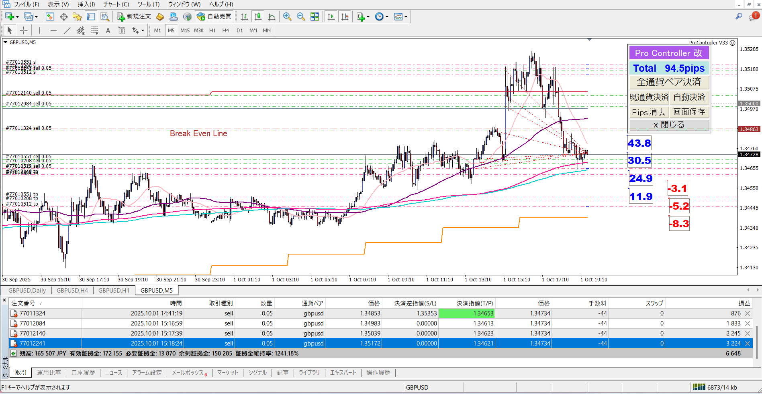Click the green T/P cell 1.34653

pos(466,313)
